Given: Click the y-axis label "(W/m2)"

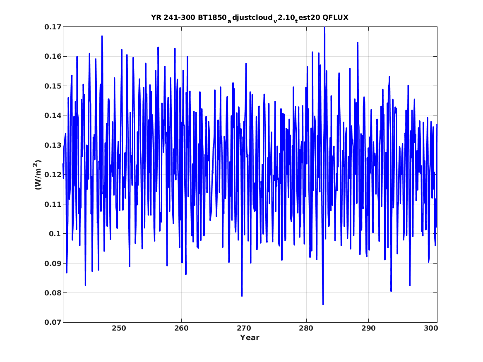Looking at the screenshot, I should [37, 175].
